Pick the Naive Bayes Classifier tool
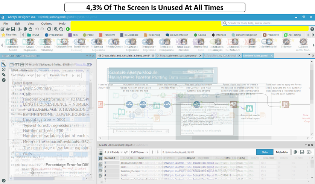315x184 pixels. [183, 45]
